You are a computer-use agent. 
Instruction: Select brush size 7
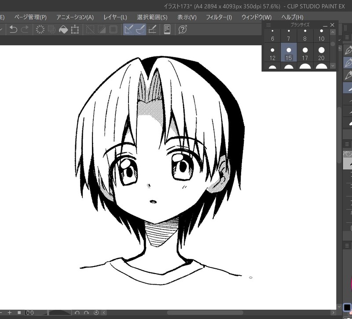[289, 36]
